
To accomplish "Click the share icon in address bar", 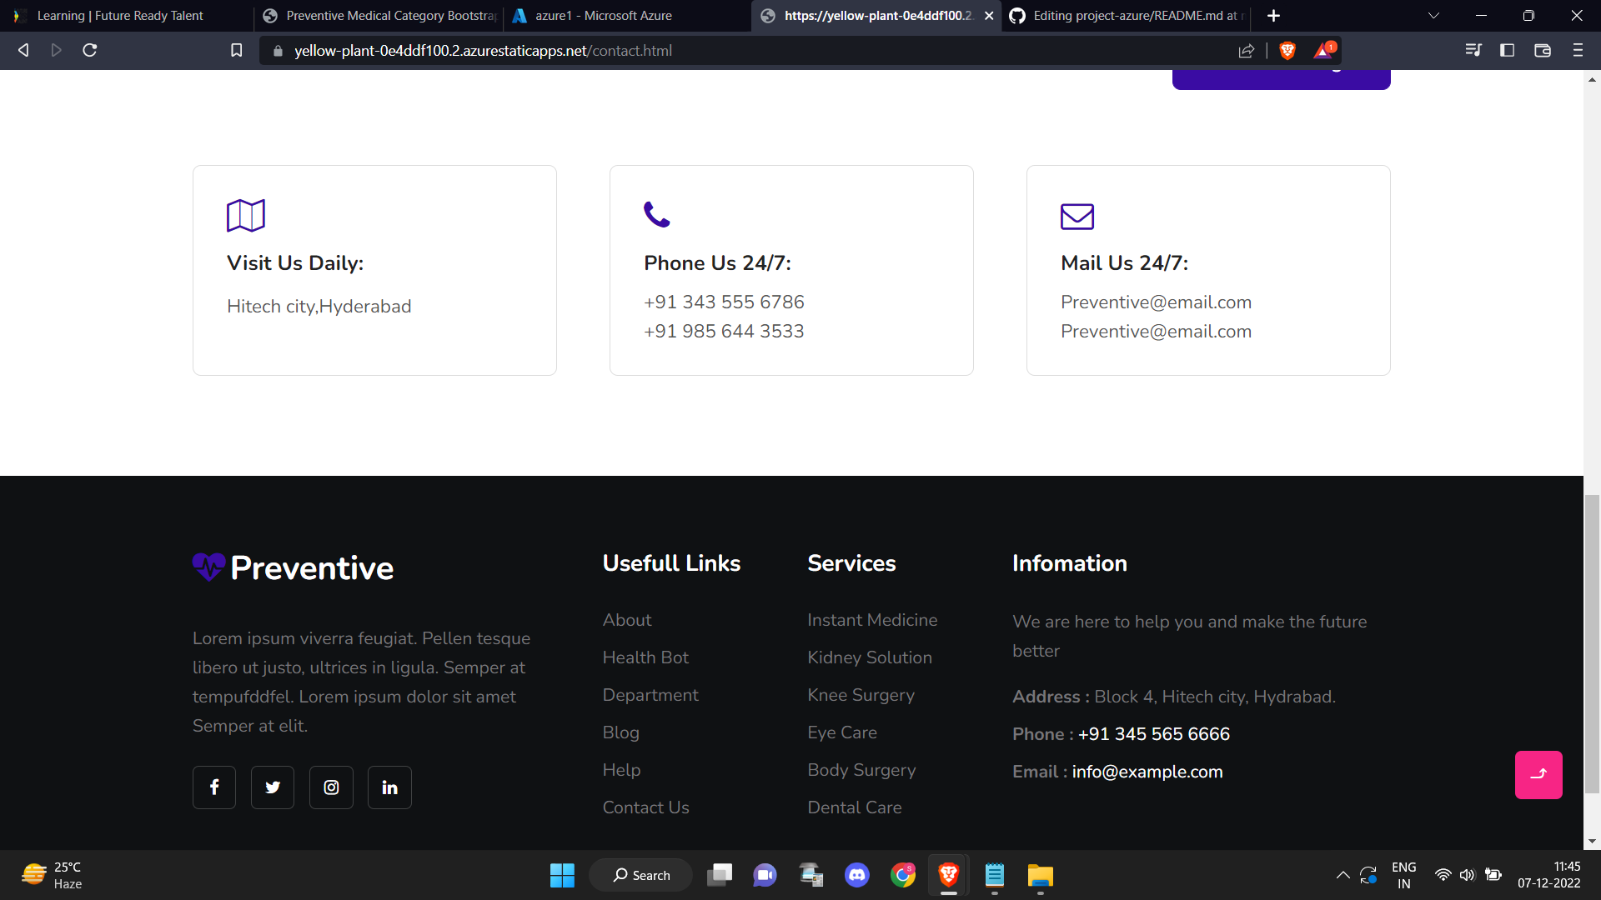I will point(1247,50).
